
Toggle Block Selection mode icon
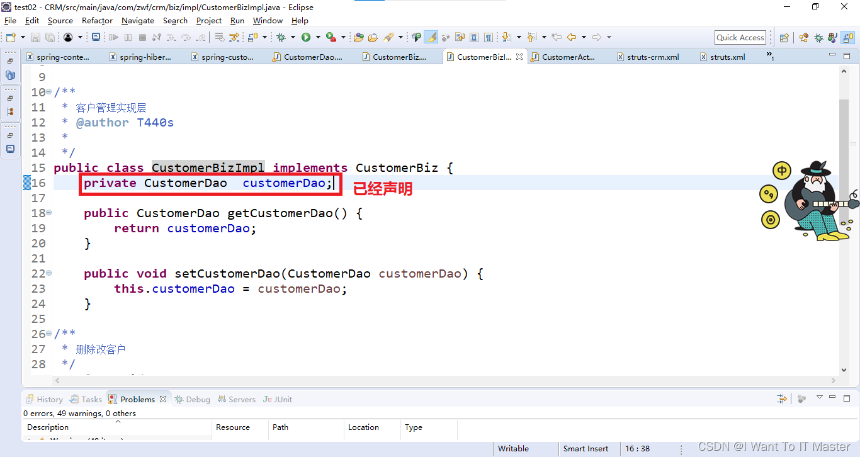click(x=473, y=37)
